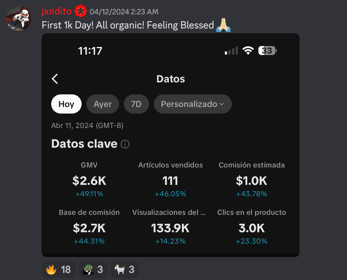This screenshot has height=280, width=347.
Task: Tap the back arrow chevron
Action: [x=55, y=79]
